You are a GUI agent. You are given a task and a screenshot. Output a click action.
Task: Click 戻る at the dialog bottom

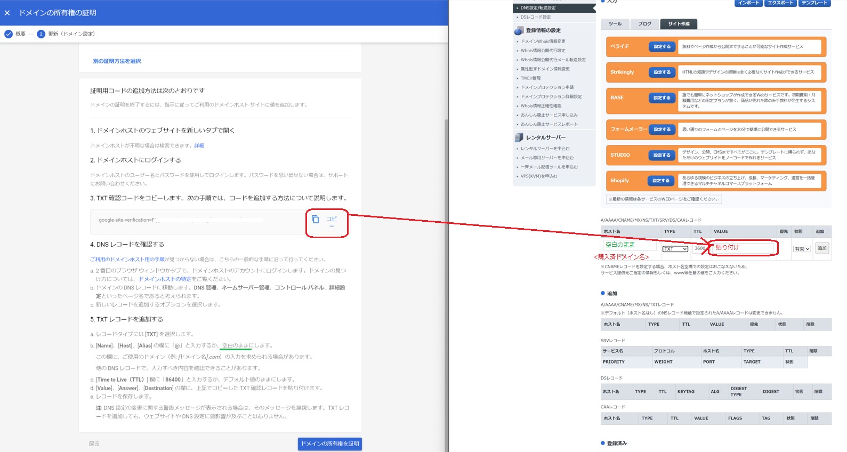pyautogui.click(x=94, y=443)
